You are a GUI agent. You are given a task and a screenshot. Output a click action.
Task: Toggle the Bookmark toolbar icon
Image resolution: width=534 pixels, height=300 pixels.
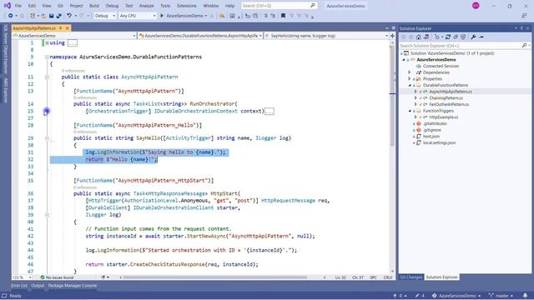[283, 16]
